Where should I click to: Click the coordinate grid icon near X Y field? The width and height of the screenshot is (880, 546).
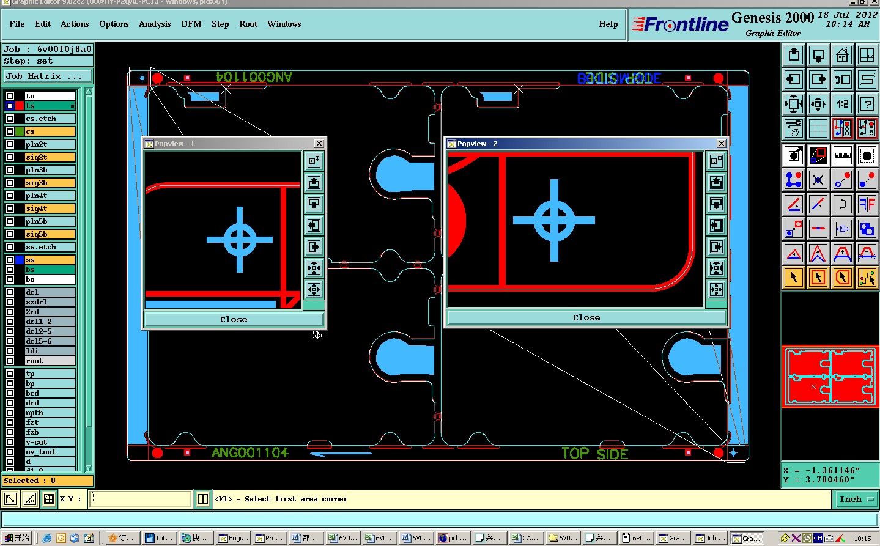coord(49,499)
